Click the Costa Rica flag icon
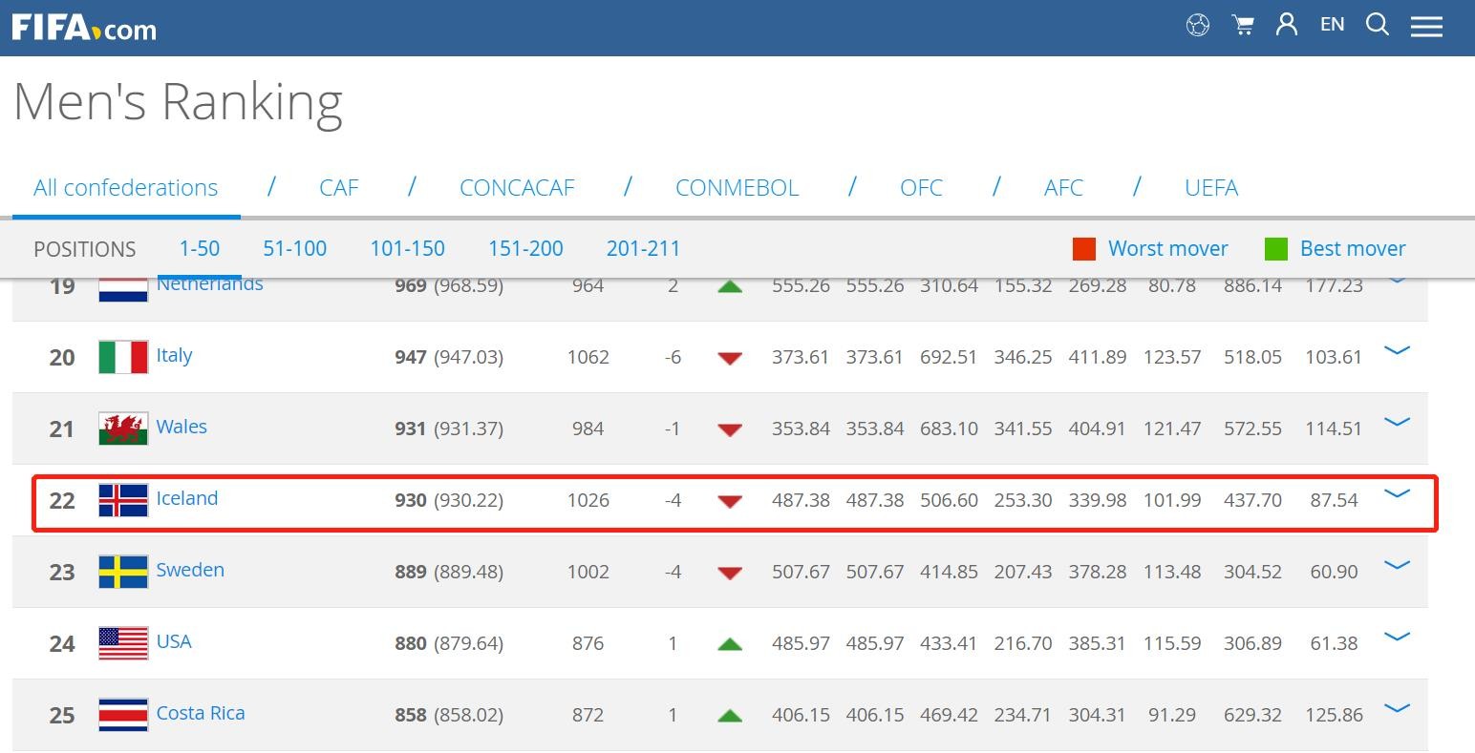 (123, 715)
